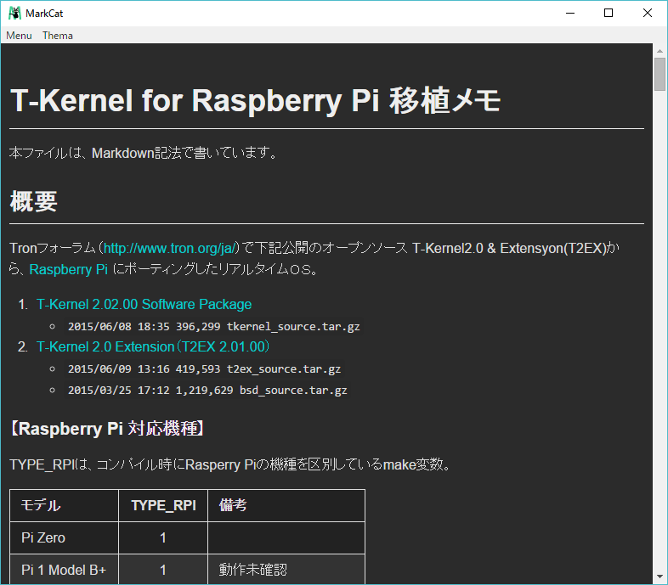Image resolution: width=668 pixels, height=585 pixels.
Task: Click the scrollbar down arrow
Action: click(660, 577)
